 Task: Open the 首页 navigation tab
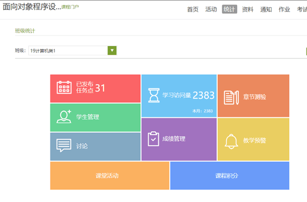pos(193,9)
